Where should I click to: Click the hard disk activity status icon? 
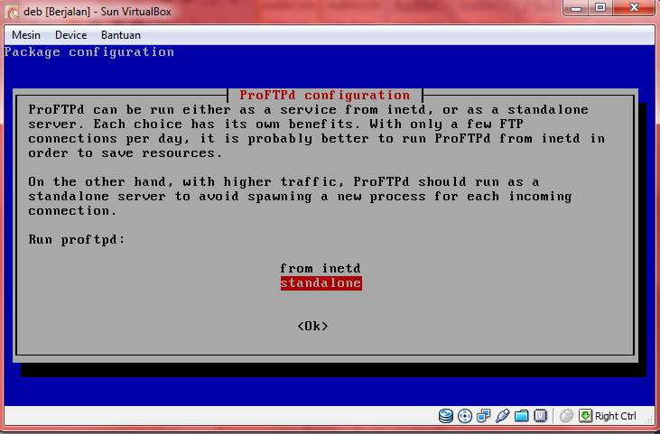[x=446, y=416]
